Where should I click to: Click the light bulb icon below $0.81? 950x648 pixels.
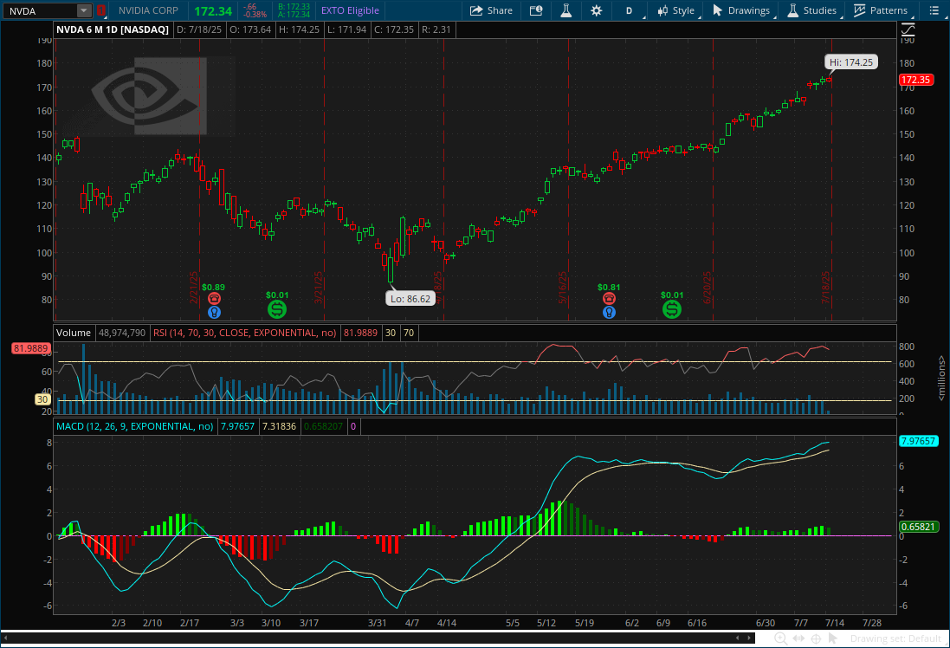(x=609, y=313)
